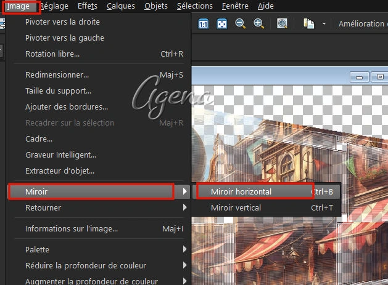Expand Réduire la profondeur de couleur arrow

(184, 265)
